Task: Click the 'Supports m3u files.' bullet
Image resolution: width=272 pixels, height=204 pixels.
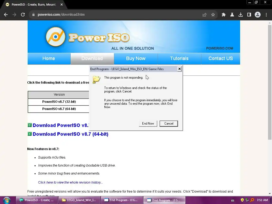Action: coord(52,158)
